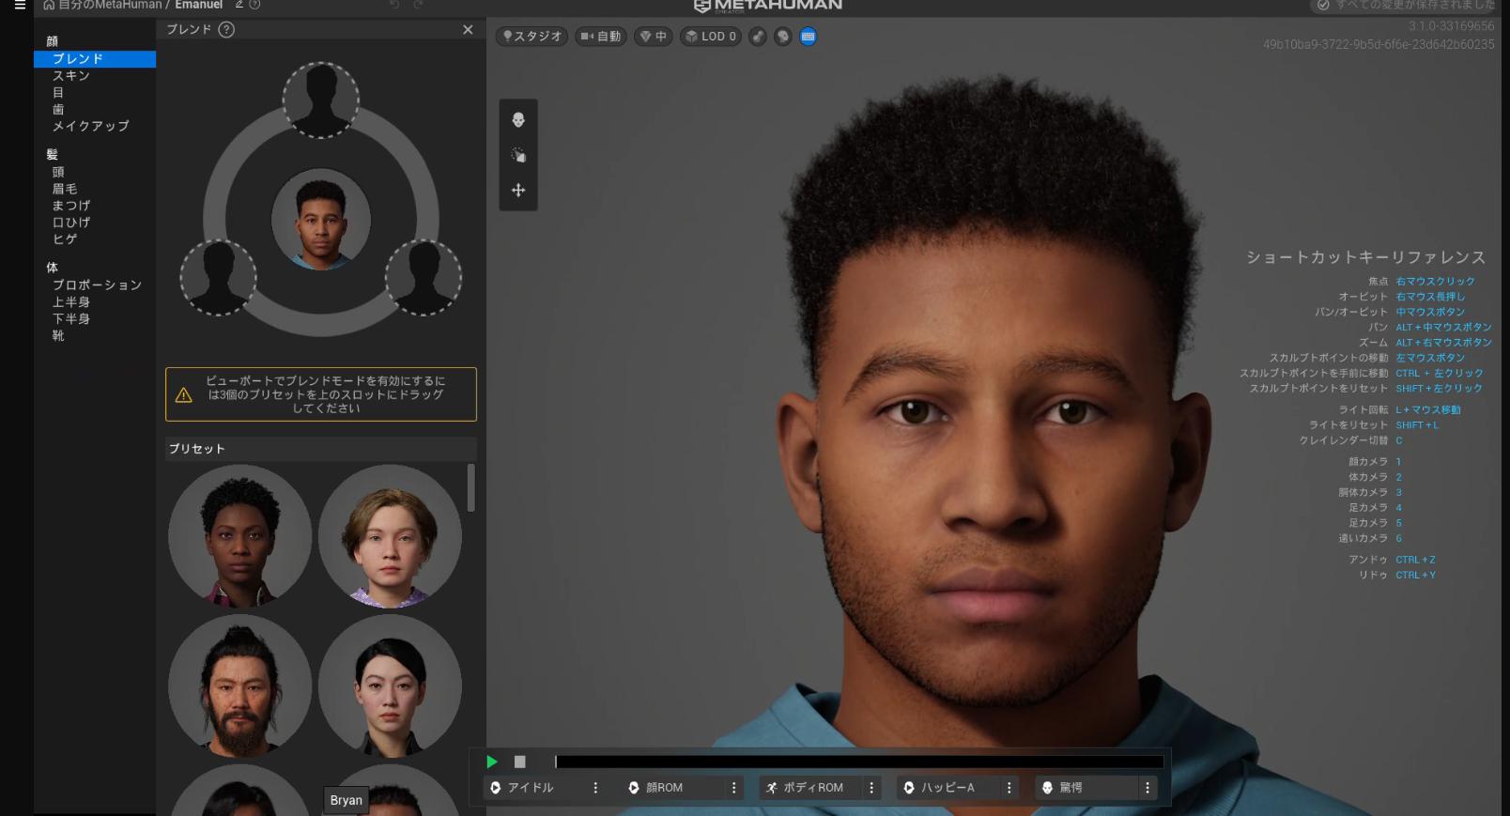
Task: Click the bottom-right empty blend slot
Action: 424,277
